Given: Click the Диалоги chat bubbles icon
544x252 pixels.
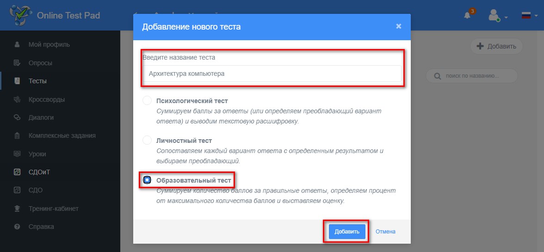Looking at the screenshot, I should 17,117.
